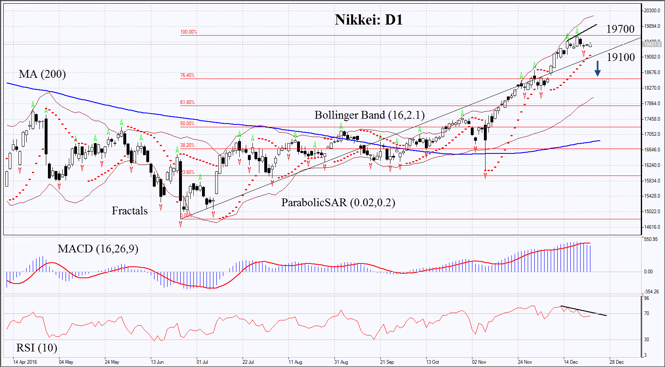Click the 50.00% Fibonacci level label
Image resolution: width=665 pixels, height=367 pixels.
pyautogui.click(x=187, y=124)
